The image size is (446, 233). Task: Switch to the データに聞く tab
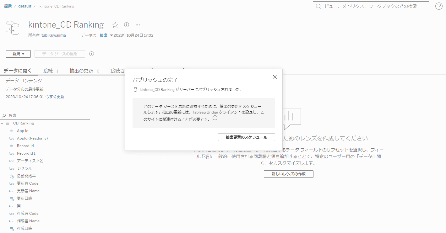pos(18,71)
